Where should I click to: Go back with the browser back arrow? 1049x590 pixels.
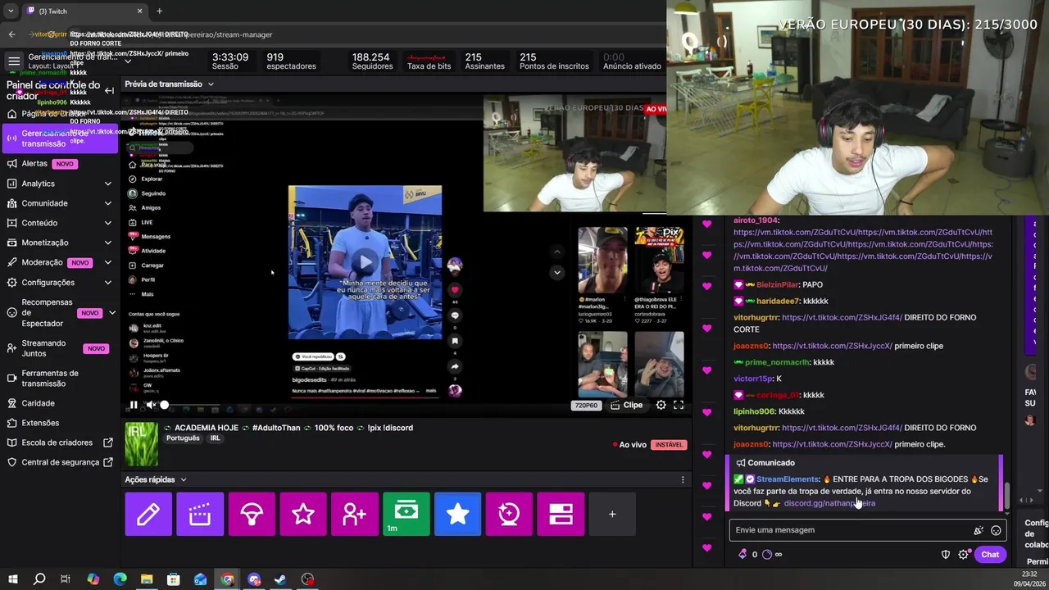point(11,34)
